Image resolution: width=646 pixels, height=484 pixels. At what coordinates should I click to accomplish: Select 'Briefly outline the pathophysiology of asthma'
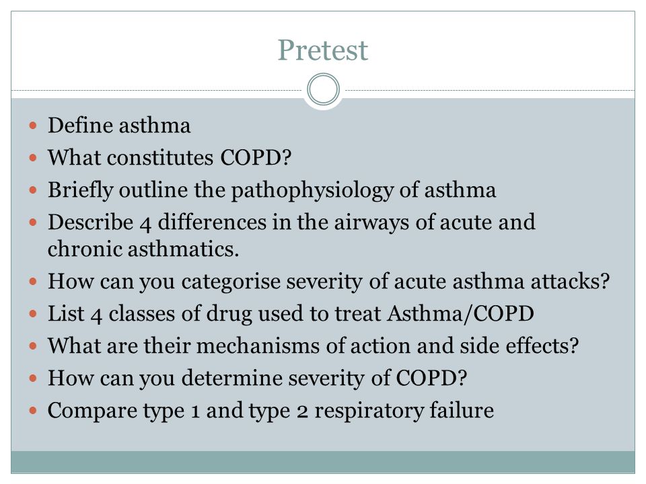pyautogui.click(x=272, y=190)
